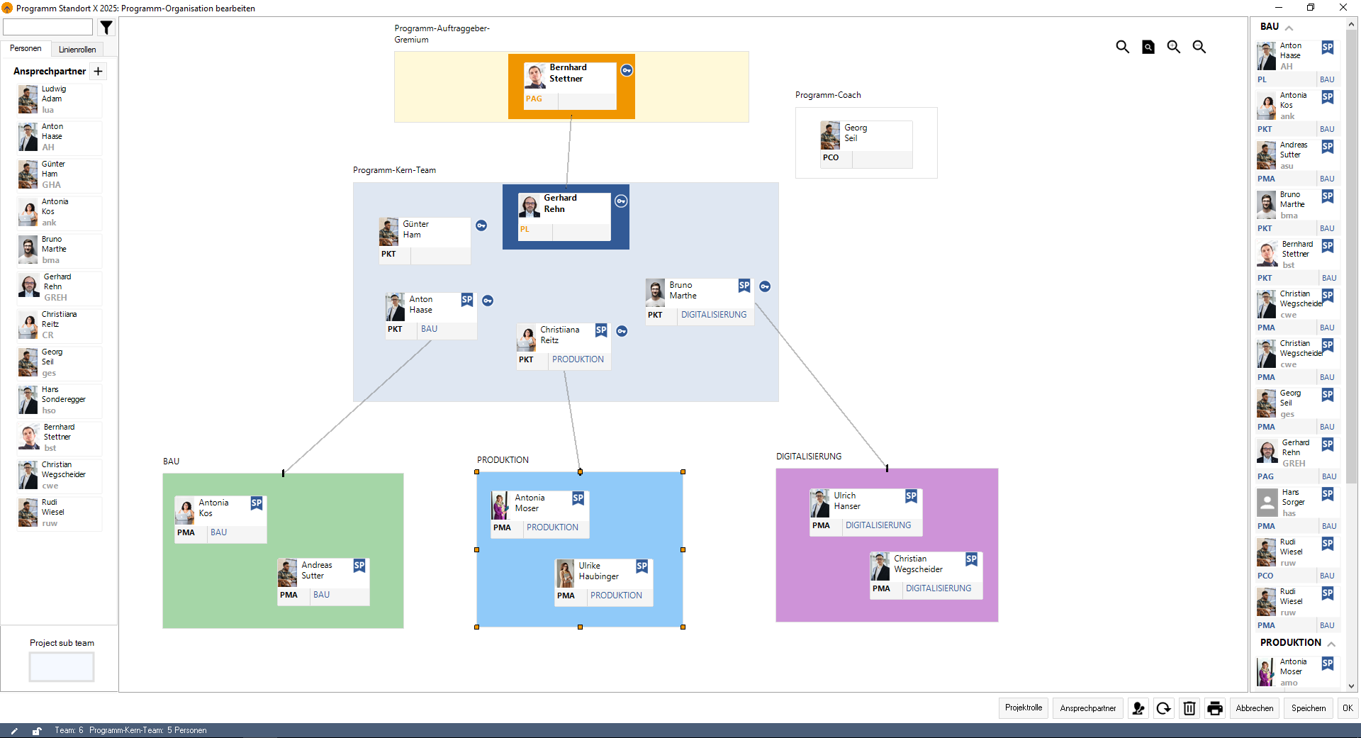This screenshot has height=738, width=1361.
Task: Click the person stamp icon in the bottom toolbar
Action: [1138, 708]
